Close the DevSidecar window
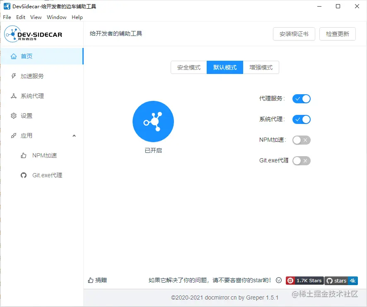Screen dimensions: 367x307 pyautogui.click(x=357, y=6)
